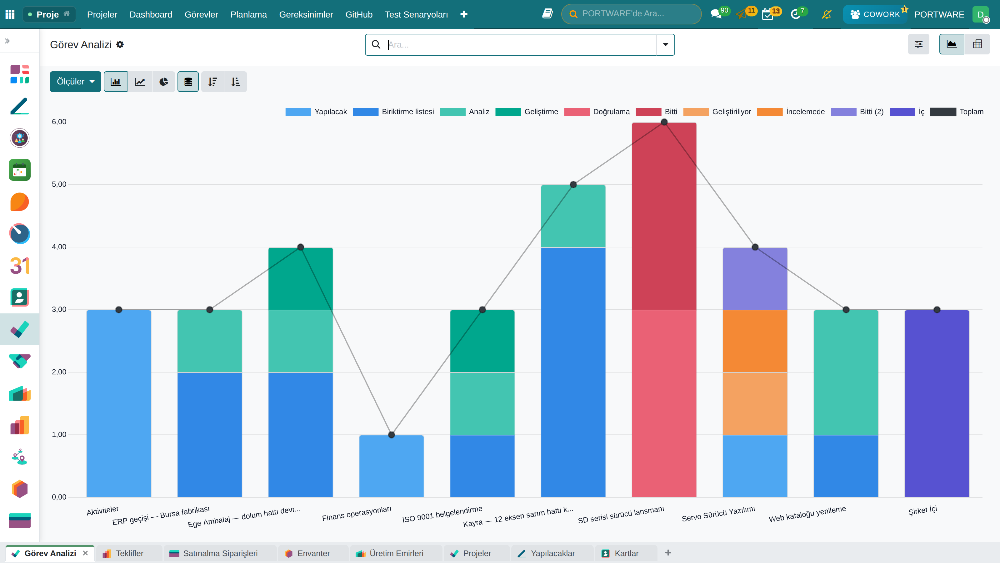
Task: Click the PORTWARE company label
Action: point(939,14)
